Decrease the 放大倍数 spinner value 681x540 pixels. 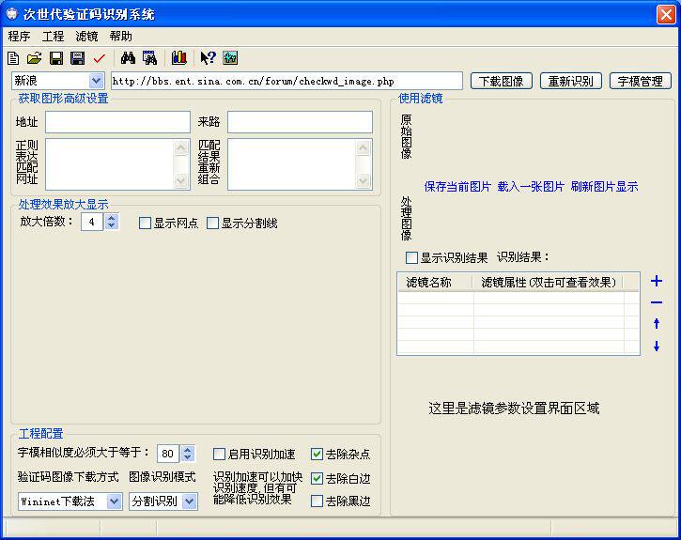112,225
